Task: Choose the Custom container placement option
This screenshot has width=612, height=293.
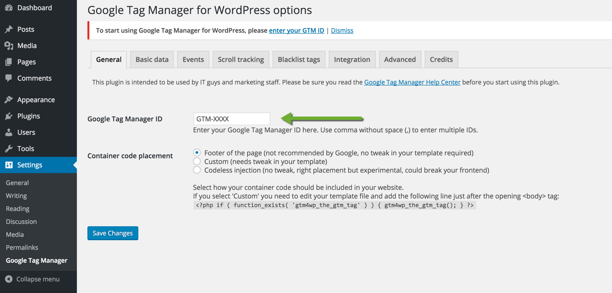Action: click(x=197, y=162)
